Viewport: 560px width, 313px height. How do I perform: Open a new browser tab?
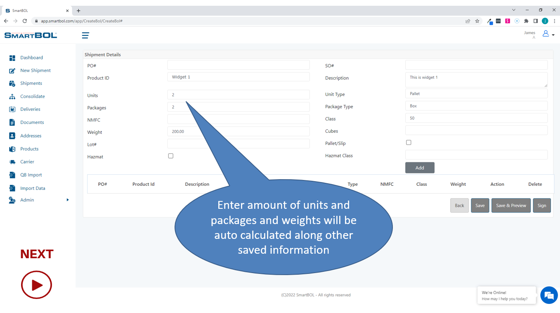point(78,11)
